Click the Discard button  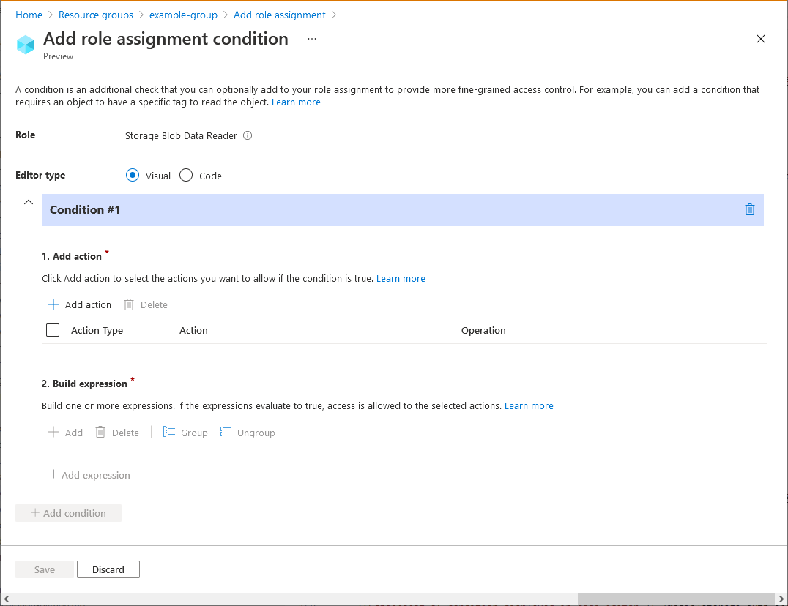108,569
